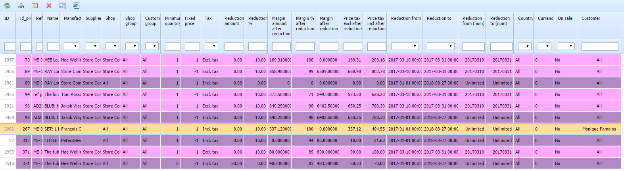
Task: Click the Customer filter text field
Action: coord(599,47)
